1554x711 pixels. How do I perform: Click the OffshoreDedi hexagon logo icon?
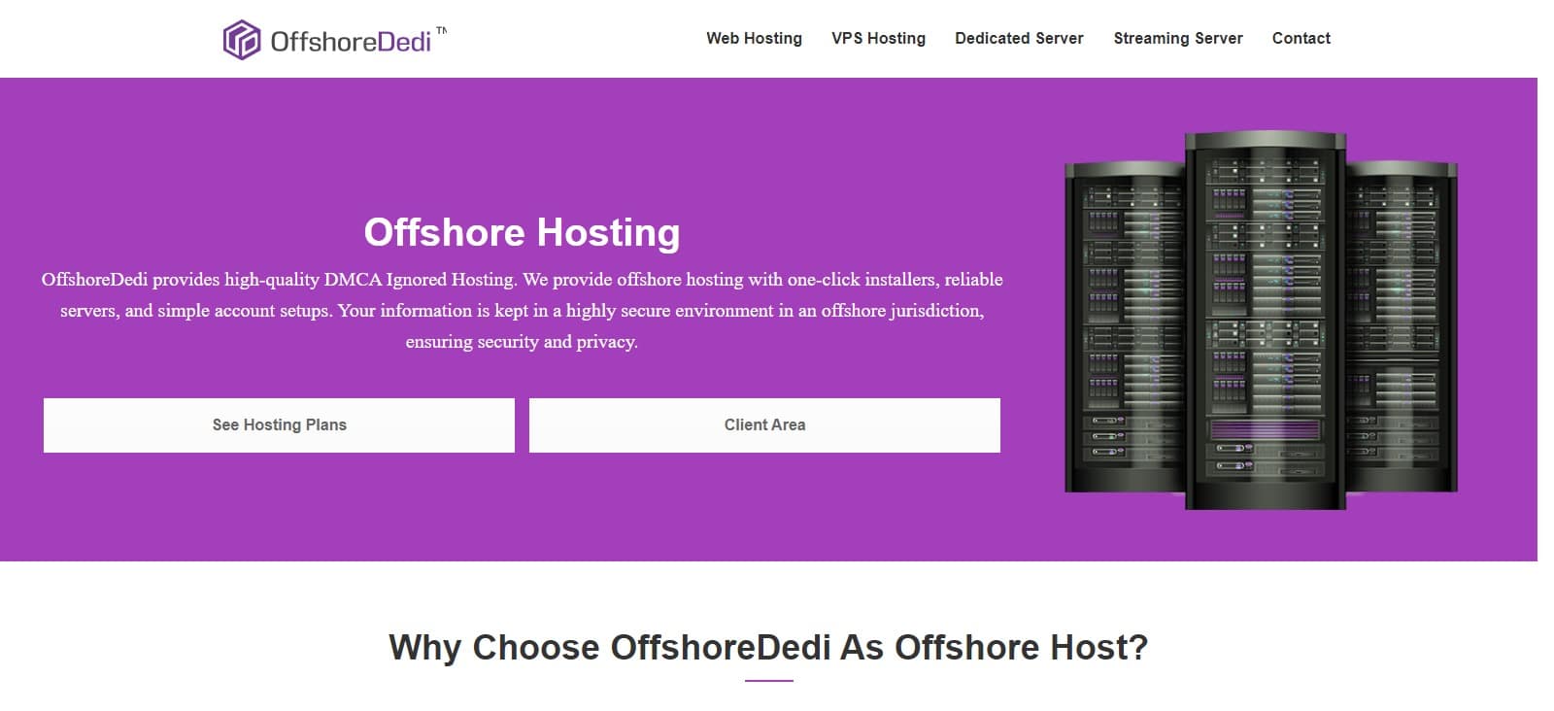(242, 40)
